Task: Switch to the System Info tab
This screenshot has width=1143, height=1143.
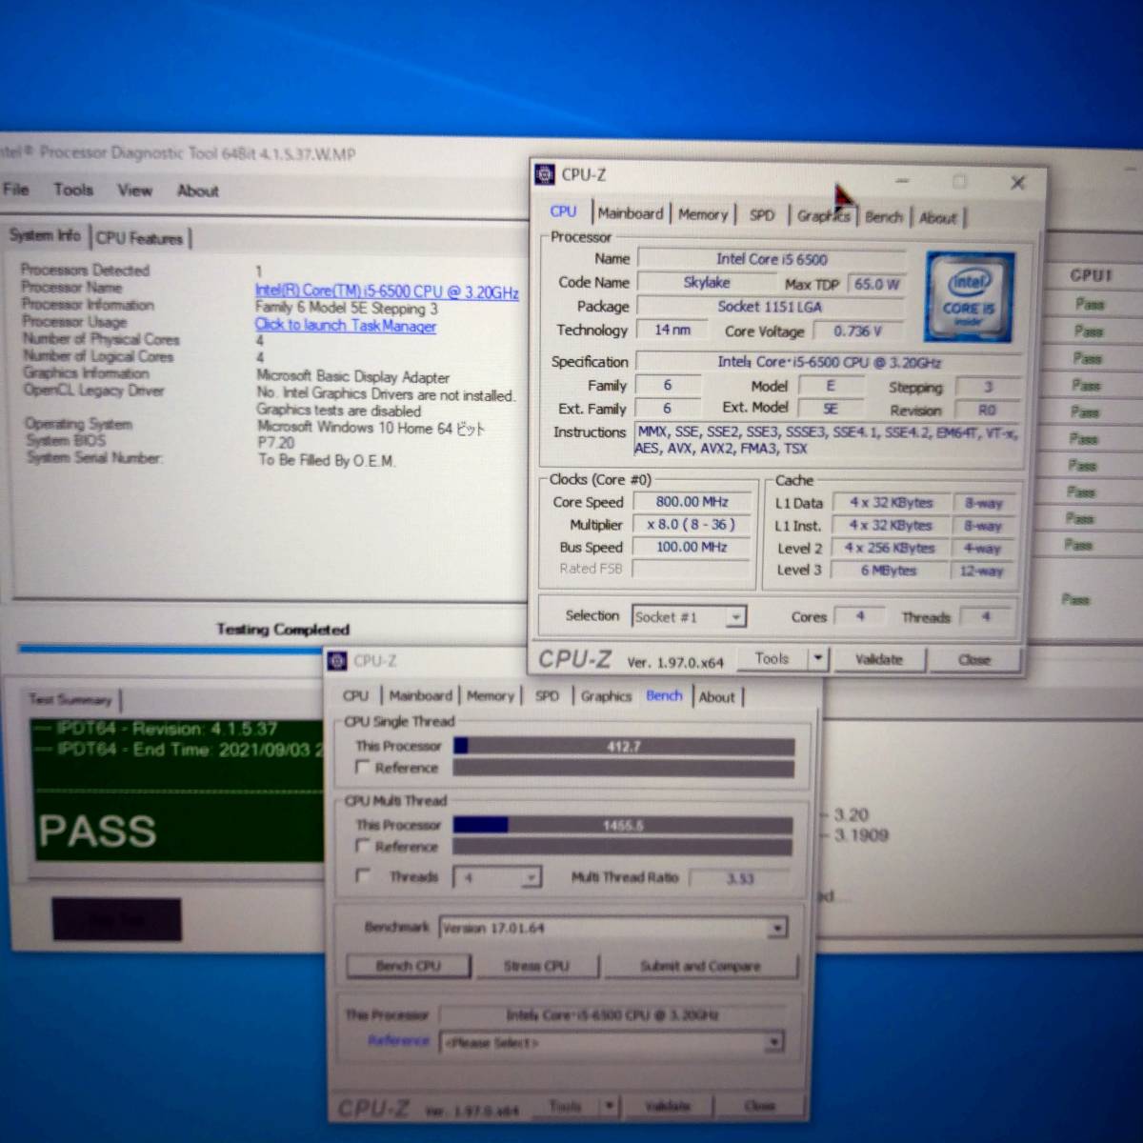Action: (x=45, y=235)
